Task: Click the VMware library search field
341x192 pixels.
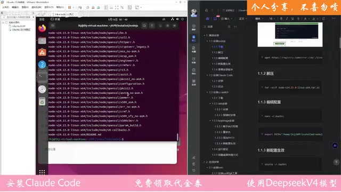Action: point(18,17)
